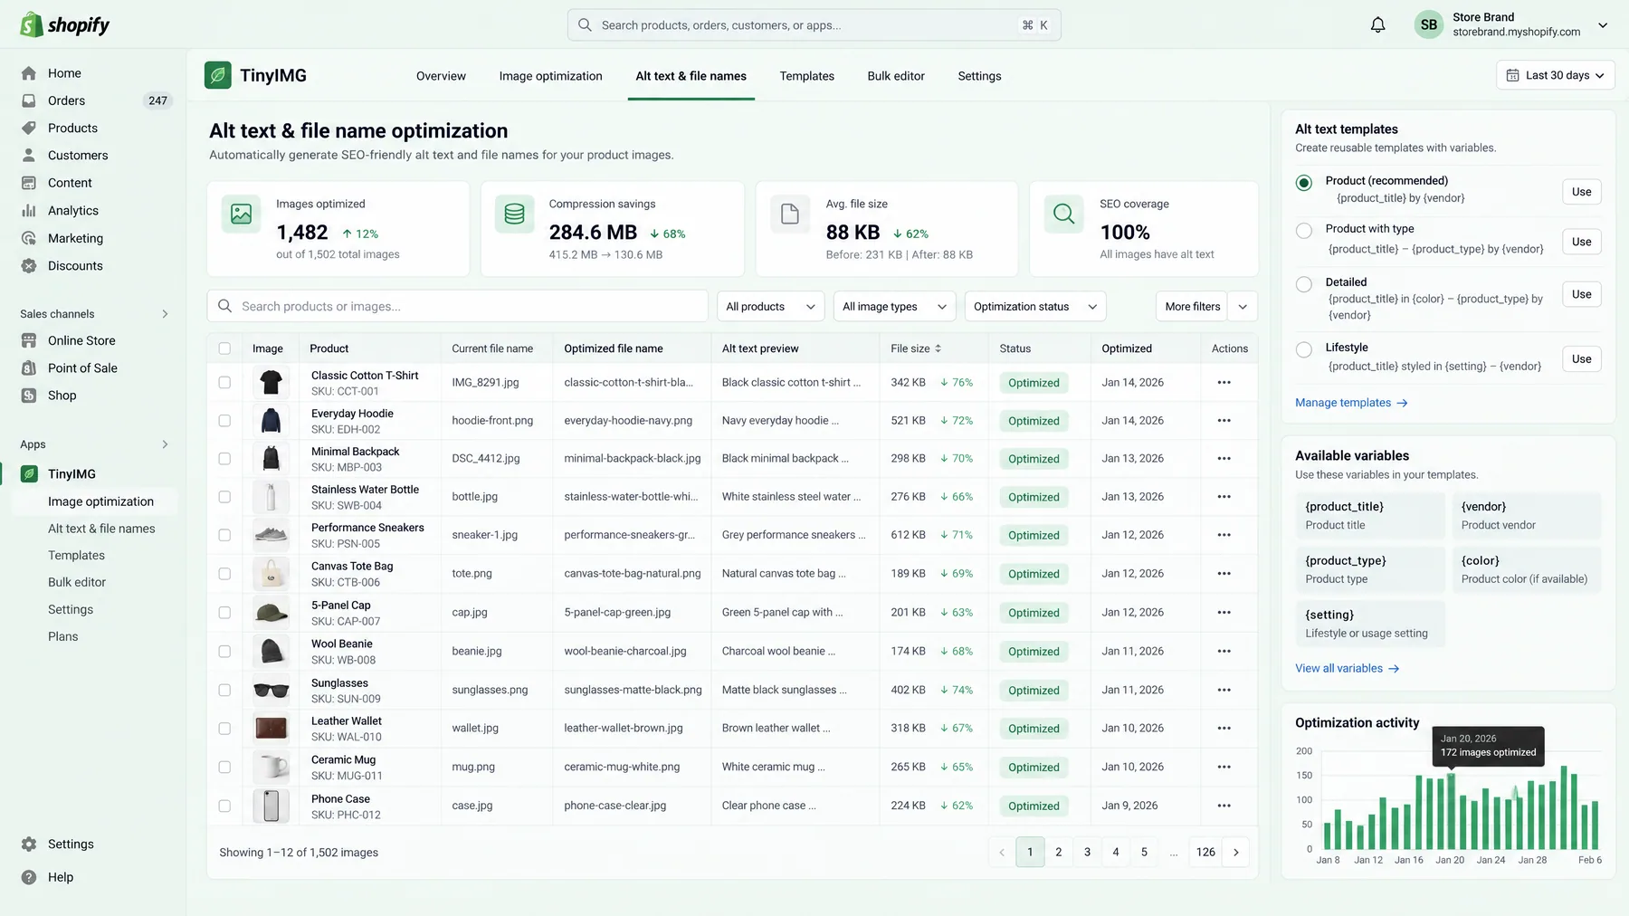Expand the Sales channels section

pos(165,314)
